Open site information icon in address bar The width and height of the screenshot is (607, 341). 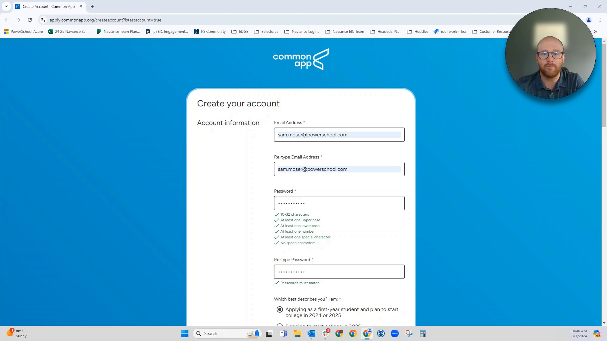point(43,20)
